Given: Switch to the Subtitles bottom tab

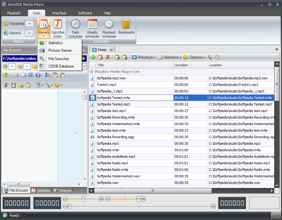Looking at the screenshot, I should (x=41, y=190).
